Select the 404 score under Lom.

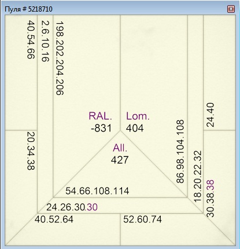(x=135, y=128)
